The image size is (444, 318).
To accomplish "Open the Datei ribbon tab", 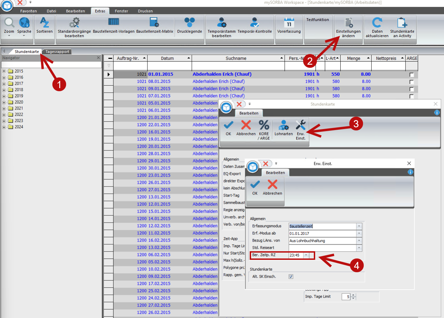I will [x=51, y=11].
